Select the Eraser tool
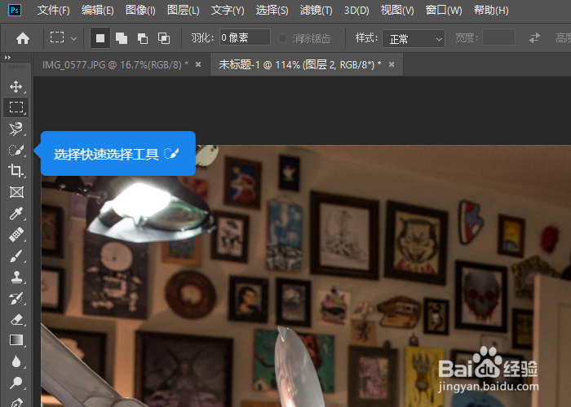This screenshot has height=407, width=571. 16,319
